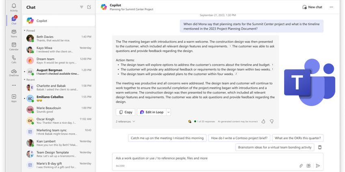The height and width of the screenshot is (172, 345).
Task: Click the thumbs down feedback icon
Action: point(272,121)
